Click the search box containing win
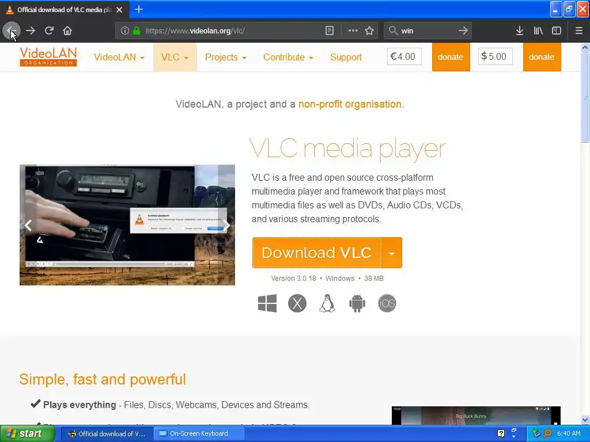Image resolution: width=590 pixels, height=442 pixels. pyautogui.click(x=428, y=31)
